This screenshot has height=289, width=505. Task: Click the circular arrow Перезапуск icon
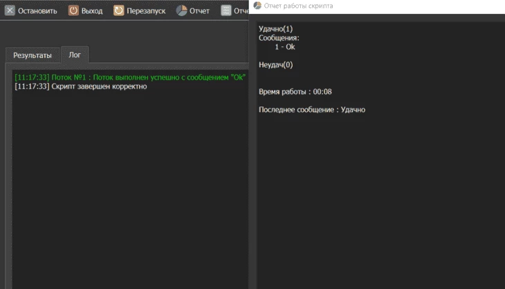pos(118,10)
